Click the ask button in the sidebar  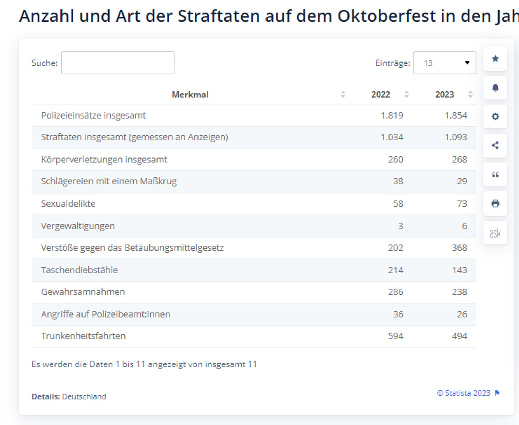(495, 233)
